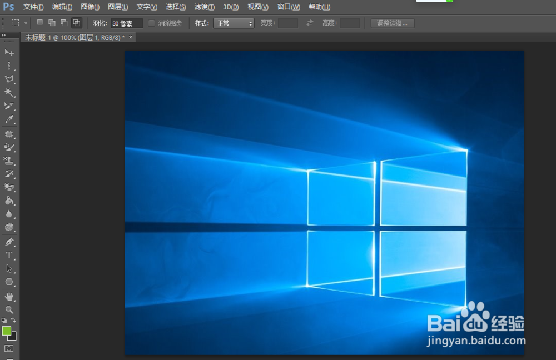
Task: Click the 高度 height input field
Action: point(350,23)
